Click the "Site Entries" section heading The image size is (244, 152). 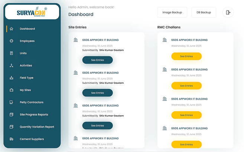(78, 27)
